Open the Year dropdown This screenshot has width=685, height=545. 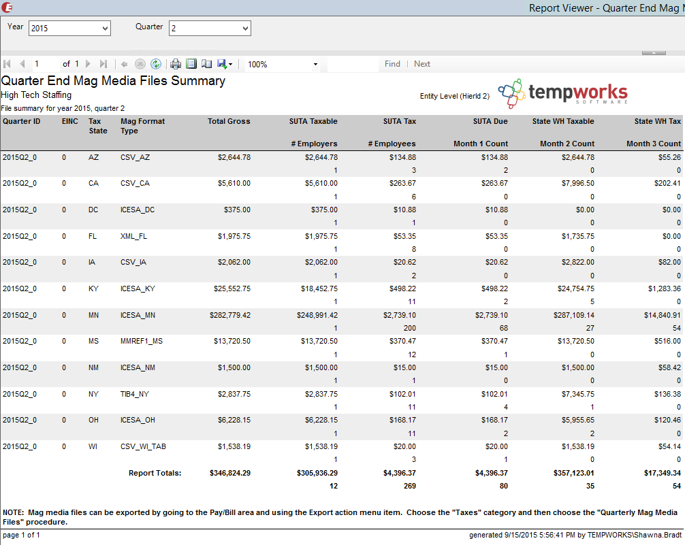104,29
